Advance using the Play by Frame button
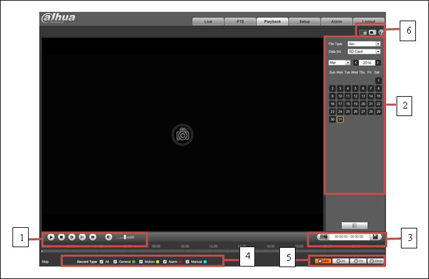429x279 pixels. (x=72, y=237)
